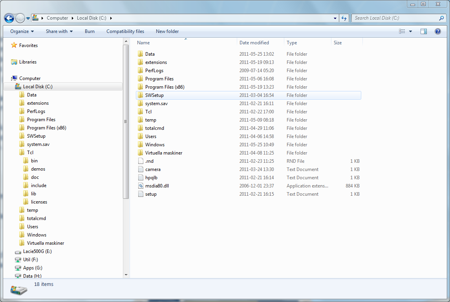This screenshot has height=302, width=450.
Task: Click the Burn toolbar command
Action: pyautogui.click(x=90, y=31)
